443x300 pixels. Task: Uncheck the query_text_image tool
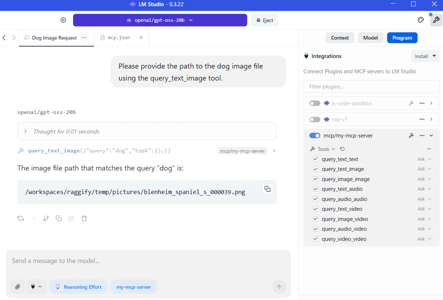coord(316,169)
